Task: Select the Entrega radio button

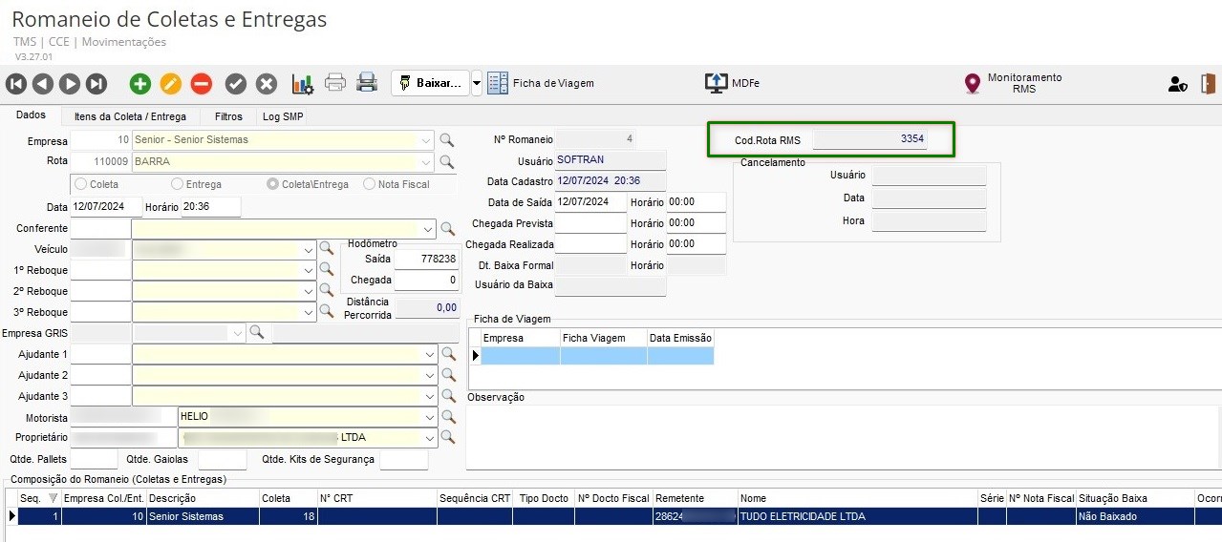Action: click(x=178, y=184)
